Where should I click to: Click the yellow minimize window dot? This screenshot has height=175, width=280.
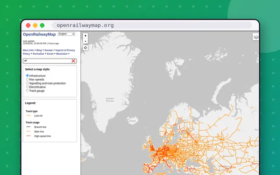[x=35, y=25]
